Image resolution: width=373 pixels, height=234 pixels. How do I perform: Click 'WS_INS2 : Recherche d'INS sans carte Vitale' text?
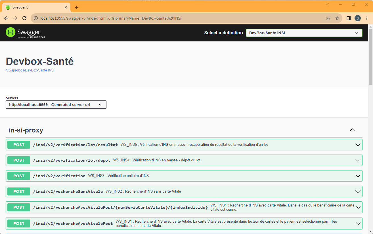[x=143, y=191]
